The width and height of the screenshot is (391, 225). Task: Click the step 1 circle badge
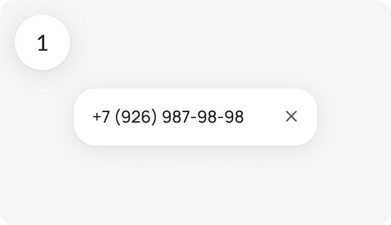pyautogui.click(x=42, y=42)
